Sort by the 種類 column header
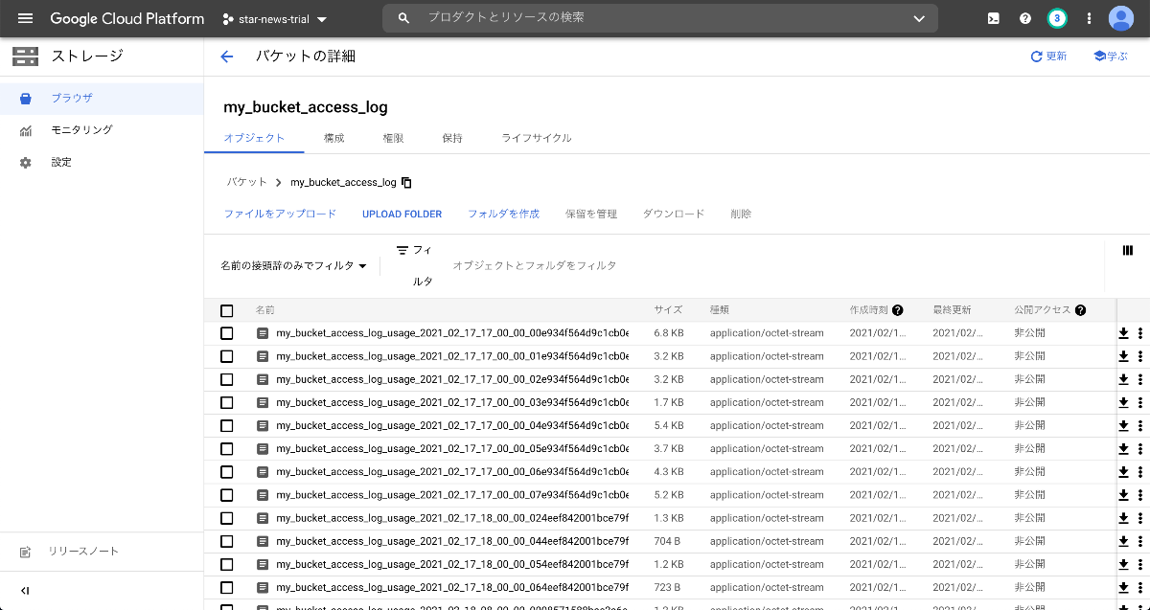The width and height of the screenshot is (1150, 610). [x=720, y=310]
